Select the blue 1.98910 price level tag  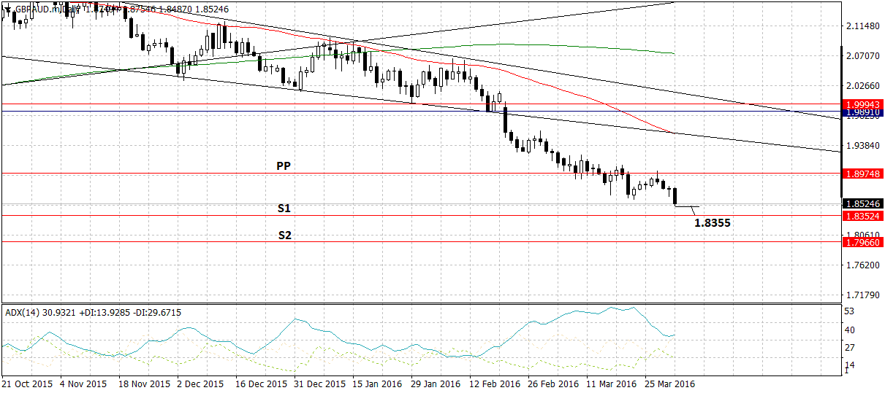pos(863,112)
